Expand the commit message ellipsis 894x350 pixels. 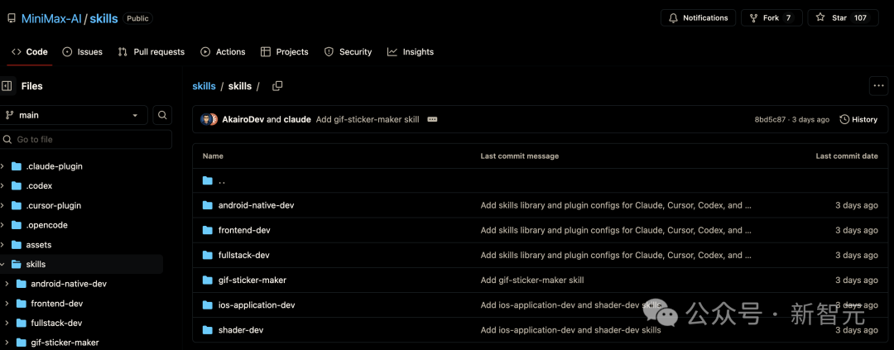point(432,119)
